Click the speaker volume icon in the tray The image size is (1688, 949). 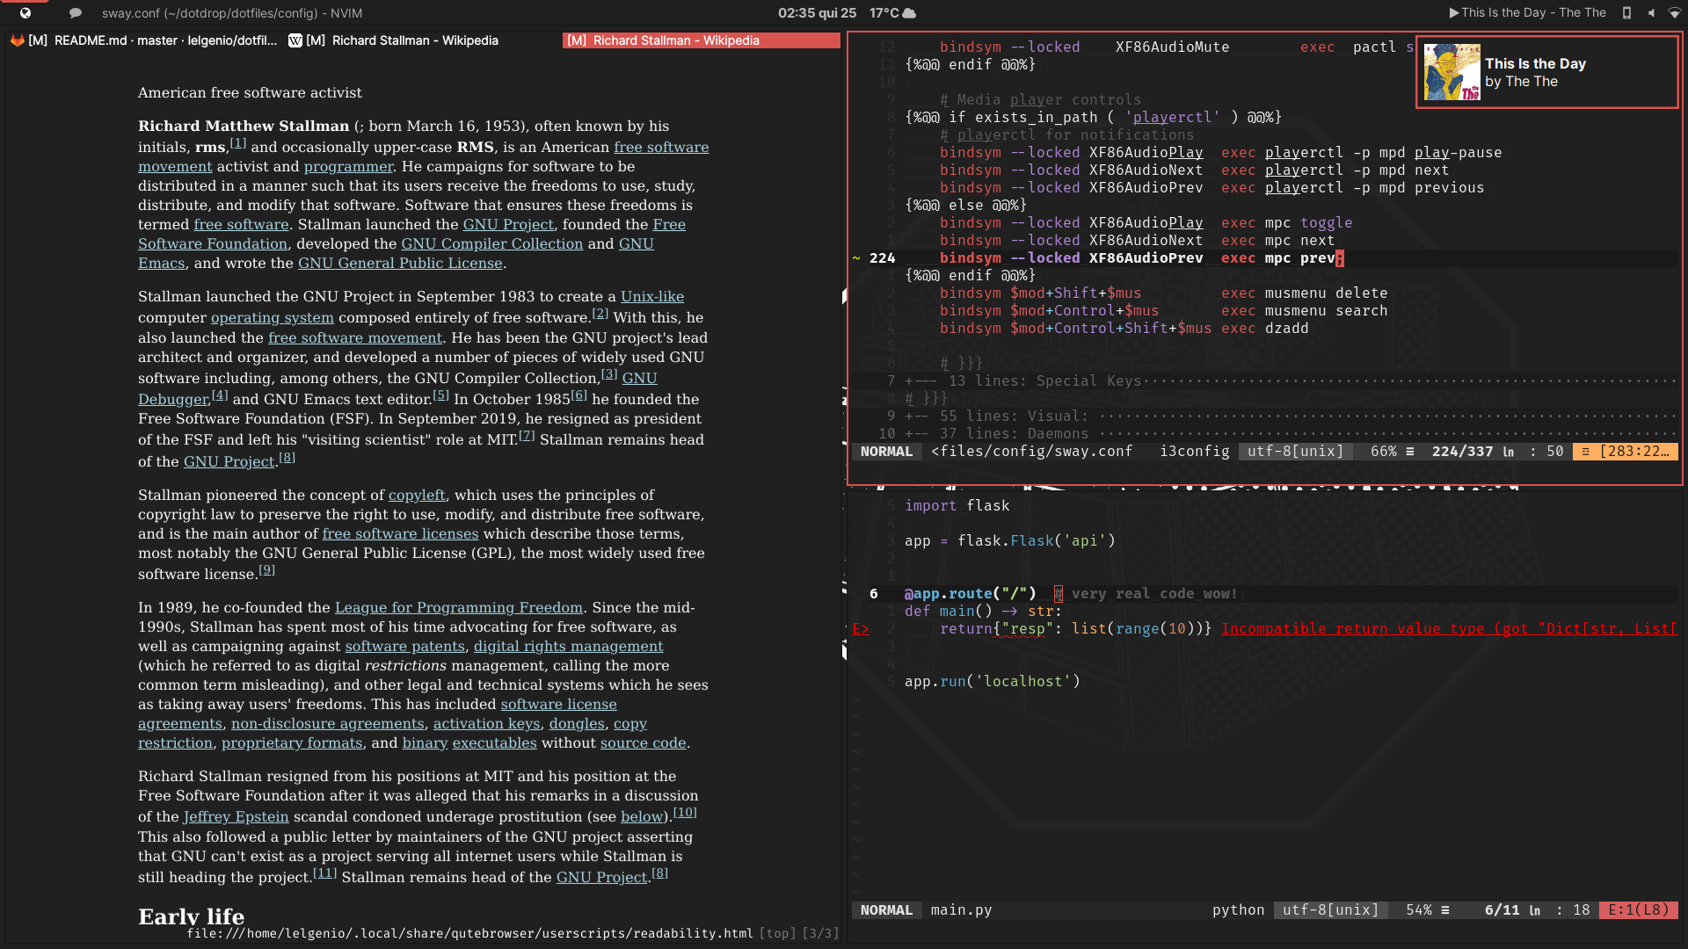pos(1651,13)
